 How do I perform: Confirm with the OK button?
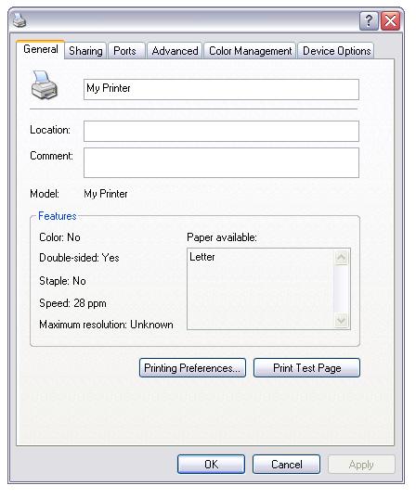point(211,464)
